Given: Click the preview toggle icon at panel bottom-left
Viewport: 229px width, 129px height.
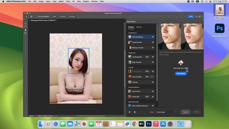Looking at the screenshot, I should pyautogui.click(x=130, y=112).
